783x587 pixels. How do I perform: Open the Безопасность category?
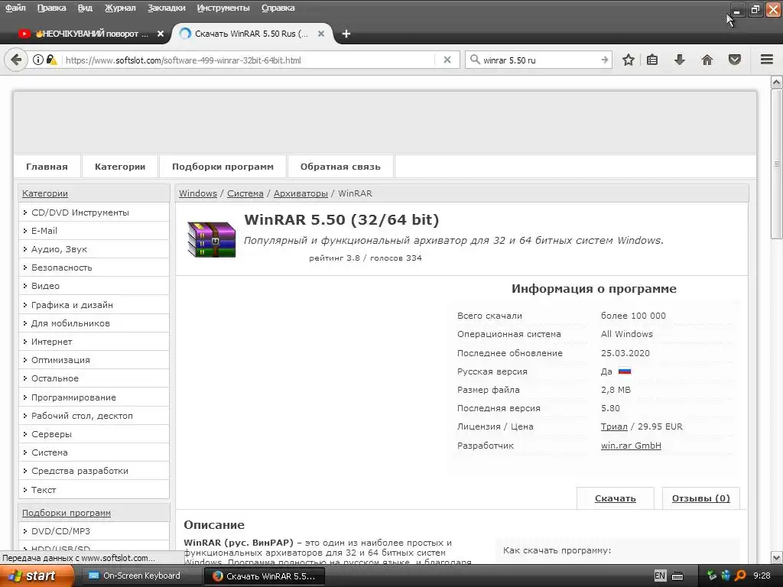[61, 268]
